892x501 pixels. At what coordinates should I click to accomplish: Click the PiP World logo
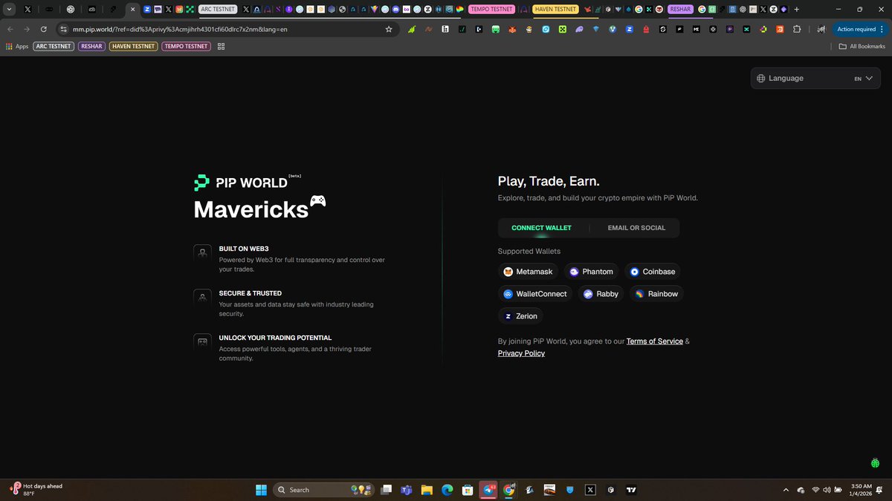(241, 183)
